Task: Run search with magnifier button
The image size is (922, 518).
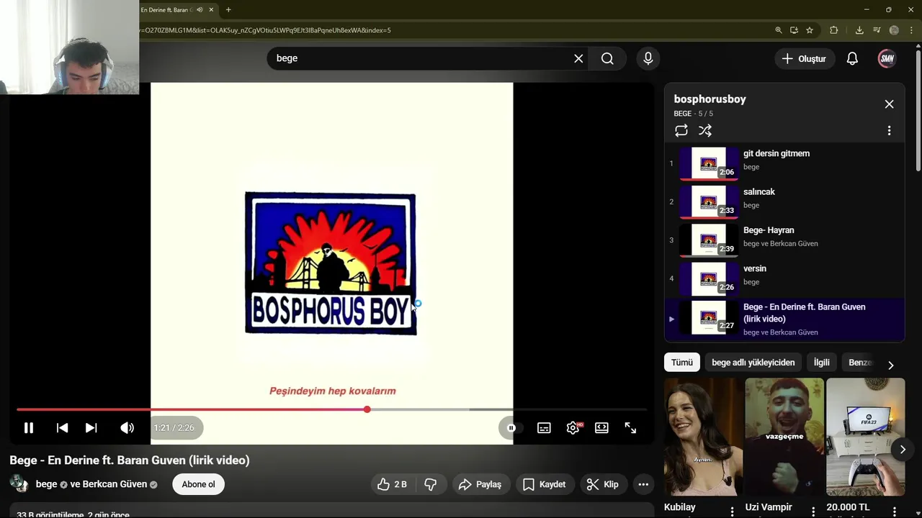Action: (x=607, y=58)
